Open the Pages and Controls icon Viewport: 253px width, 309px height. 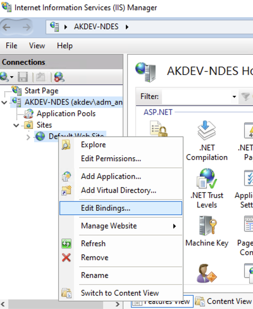(249, 224)
